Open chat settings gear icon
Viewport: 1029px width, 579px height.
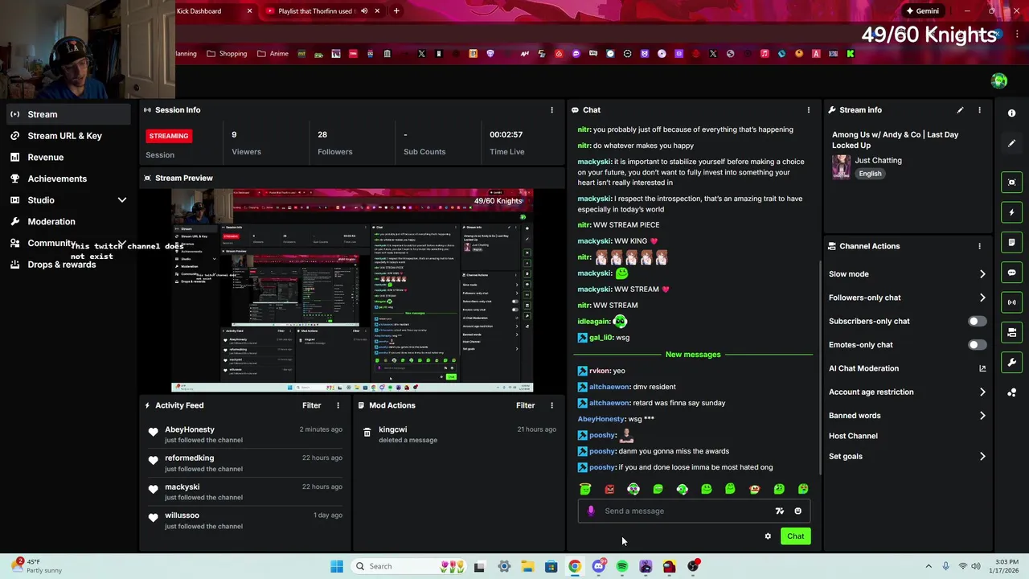pos(768,536)
